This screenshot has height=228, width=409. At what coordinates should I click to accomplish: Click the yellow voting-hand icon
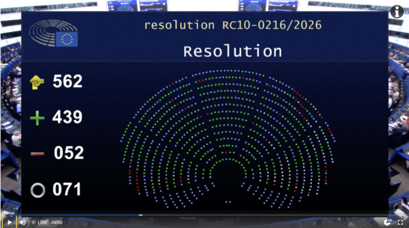(37, 82)
